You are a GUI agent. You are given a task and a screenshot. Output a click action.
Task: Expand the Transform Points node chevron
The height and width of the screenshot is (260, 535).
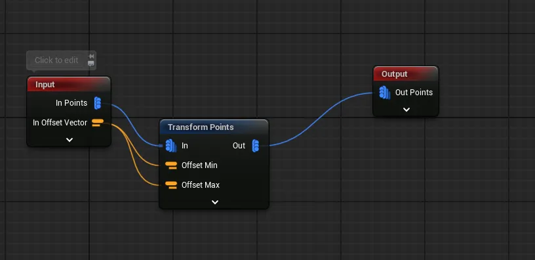[x=215, y=202]
